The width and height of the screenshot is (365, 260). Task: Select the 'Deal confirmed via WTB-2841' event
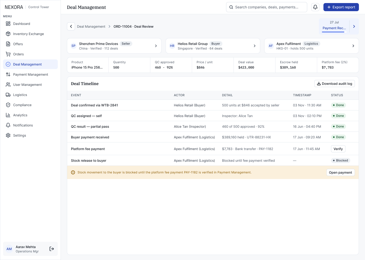pos(94,105)
